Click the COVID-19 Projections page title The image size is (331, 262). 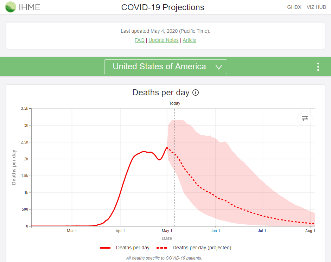coord(163,7)
